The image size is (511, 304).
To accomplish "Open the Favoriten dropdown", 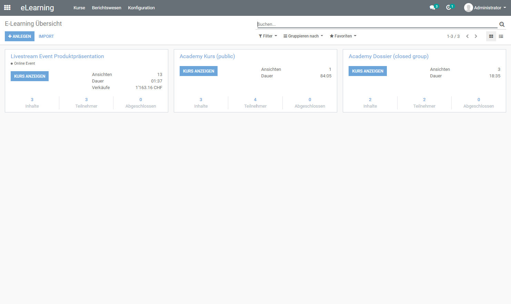I will click(343, 36).
